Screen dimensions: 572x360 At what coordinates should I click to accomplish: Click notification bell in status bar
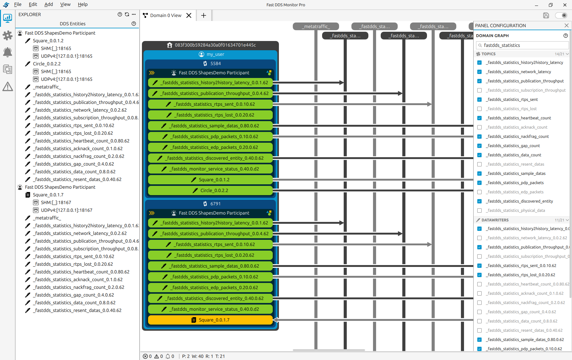[168, 356]
